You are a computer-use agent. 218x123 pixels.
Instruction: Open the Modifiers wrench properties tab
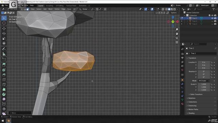pyautogui.click(x=182, y=84)
